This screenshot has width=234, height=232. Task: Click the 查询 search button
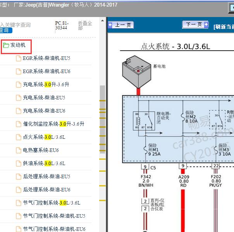(x=5, y=31)
